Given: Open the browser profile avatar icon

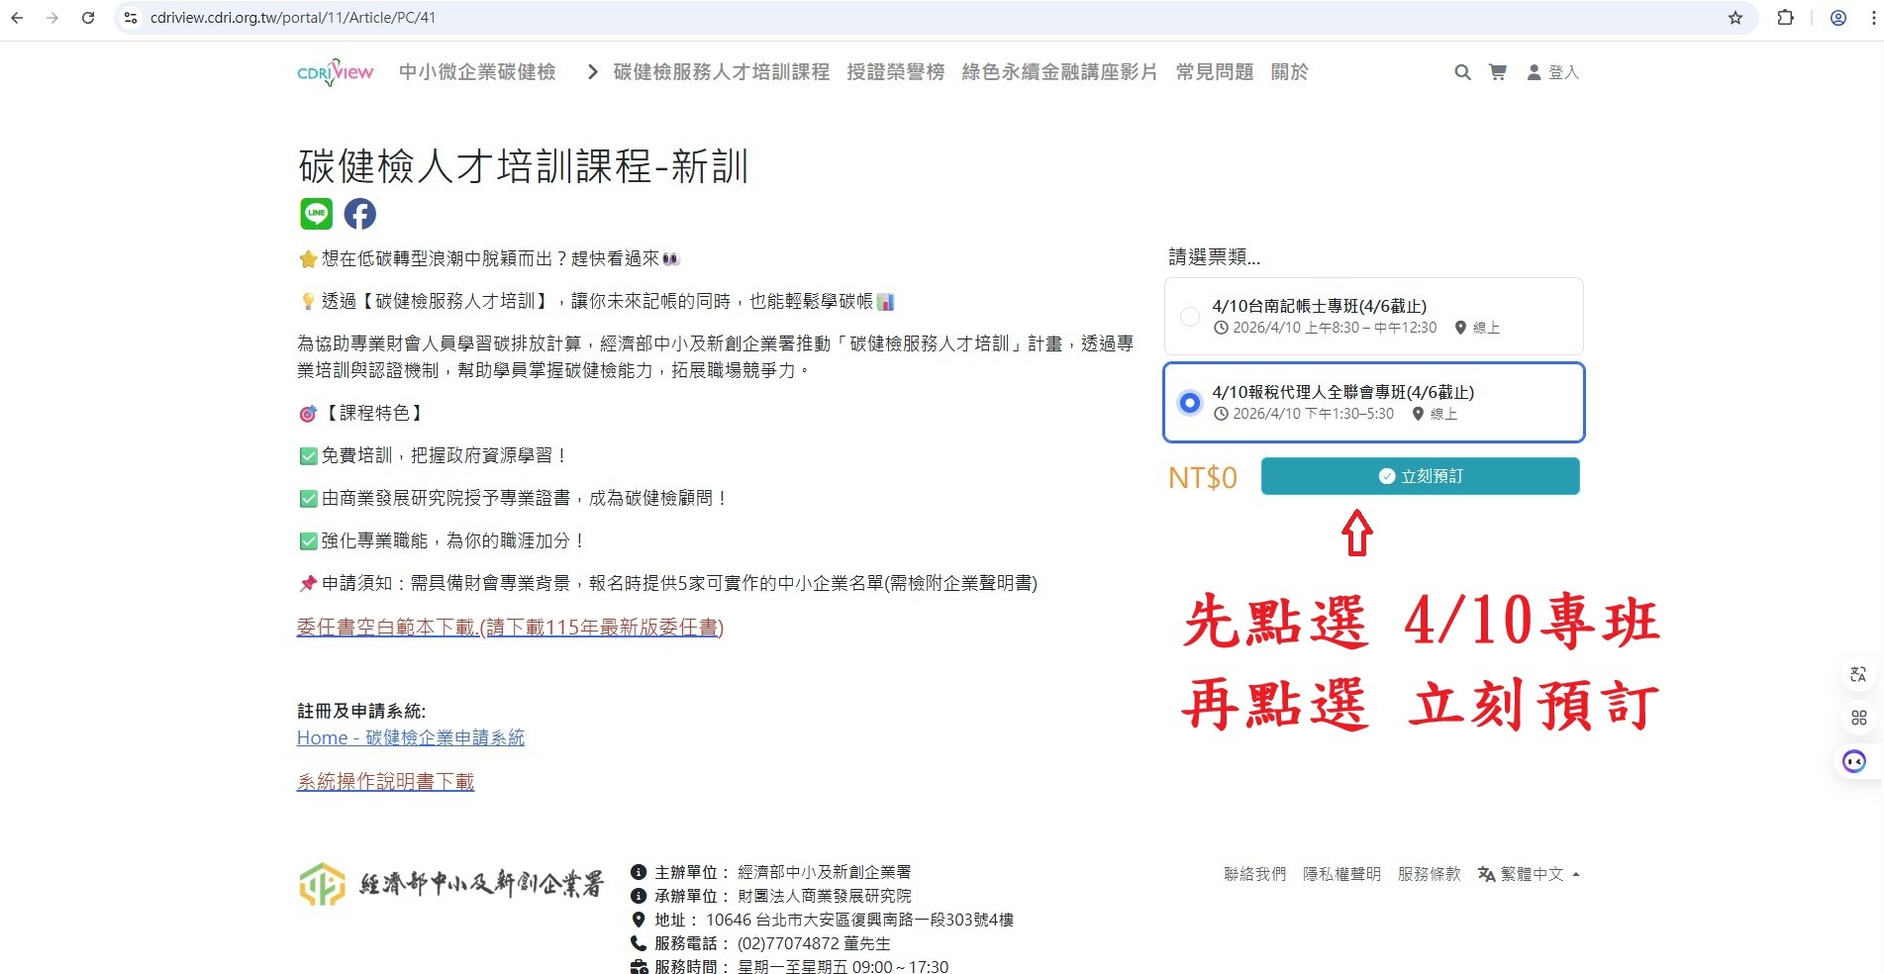Looking at the screenshot, I should click(1837, 18).
